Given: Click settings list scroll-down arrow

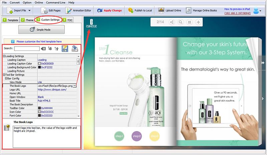Looking at the screenshot, I should click(x=78, y=116).
